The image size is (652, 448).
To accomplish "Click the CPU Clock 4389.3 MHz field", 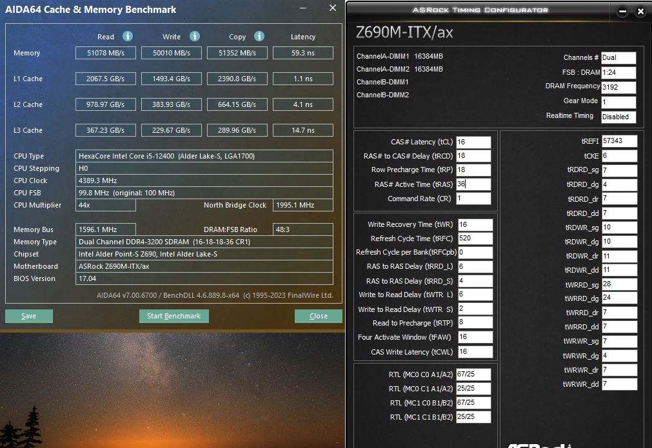I will click(x=204, y=180).
